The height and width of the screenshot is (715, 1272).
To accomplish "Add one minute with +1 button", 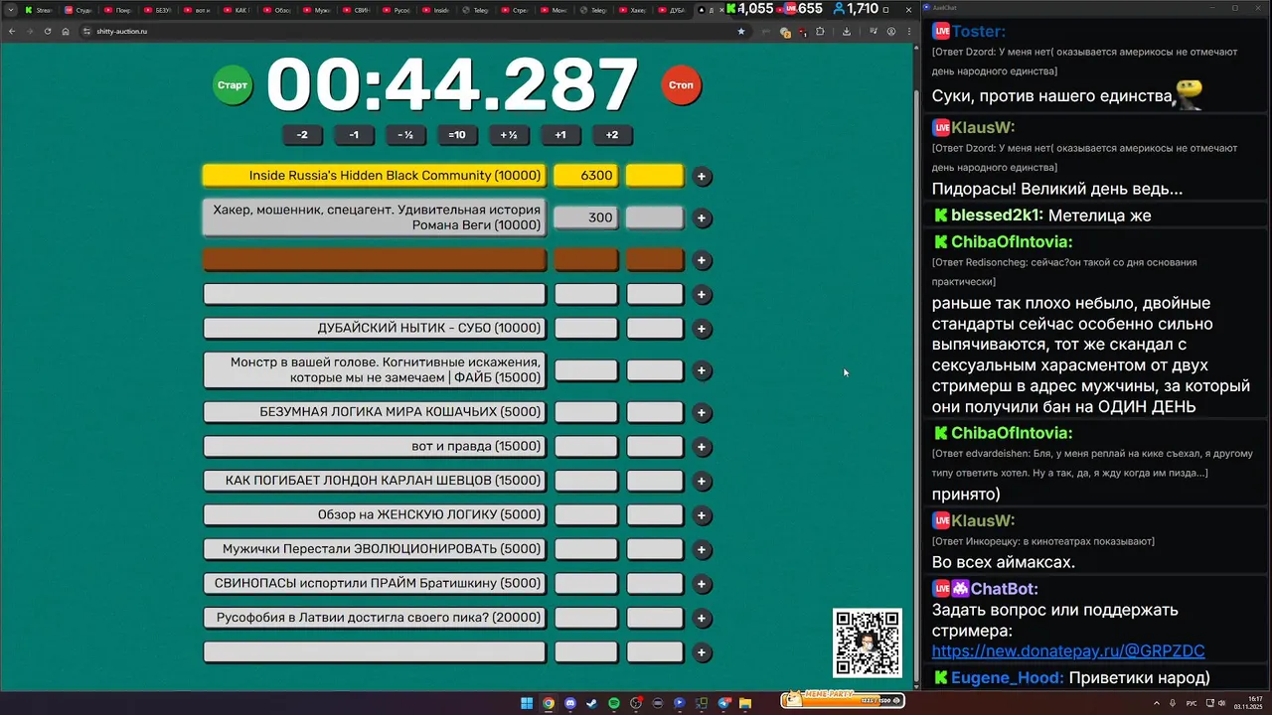I will click(560, 135).
